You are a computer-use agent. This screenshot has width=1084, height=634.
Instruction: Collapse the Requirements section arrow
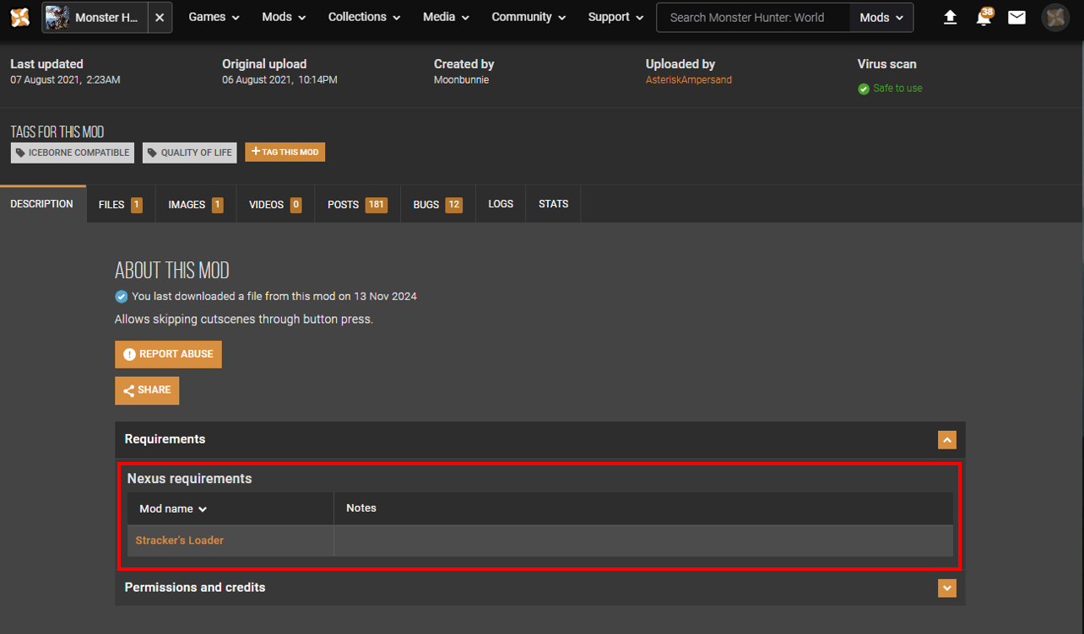(x=947, y=440)
